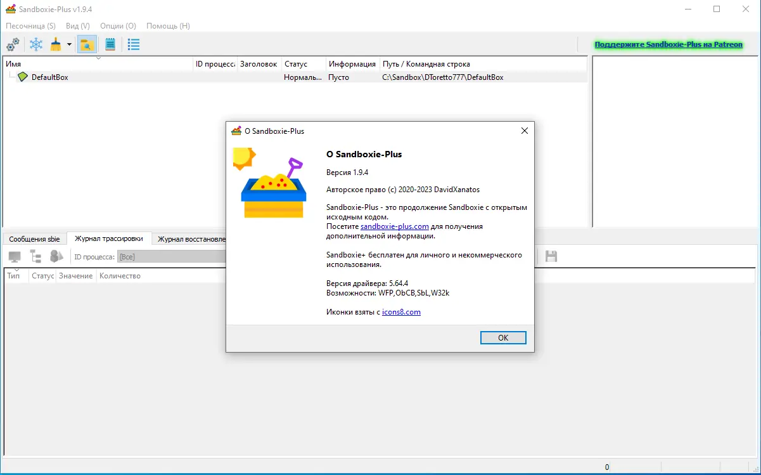The image size is (761, 475).
Task: Click the C:\Sandbox\DToretto777\DefaultBox path
Action: [x=443, y=77]
